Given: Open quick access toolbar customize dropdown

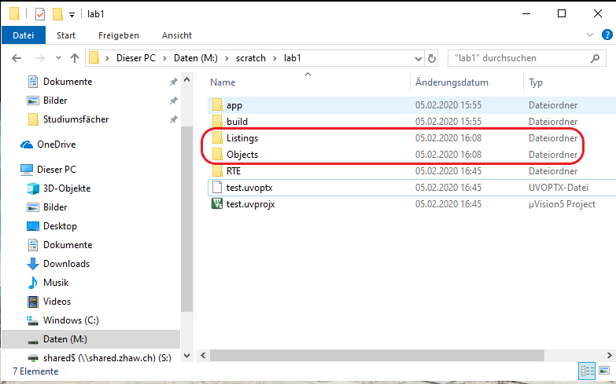Looking at the screenshot, I should coord(72,14).
